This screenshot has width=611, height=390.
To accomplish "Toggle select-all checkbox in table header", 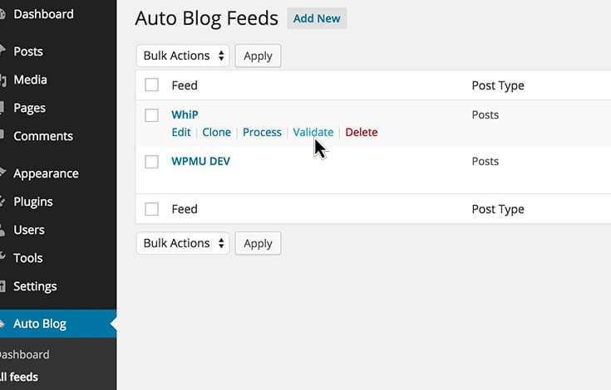I will 151,85.
